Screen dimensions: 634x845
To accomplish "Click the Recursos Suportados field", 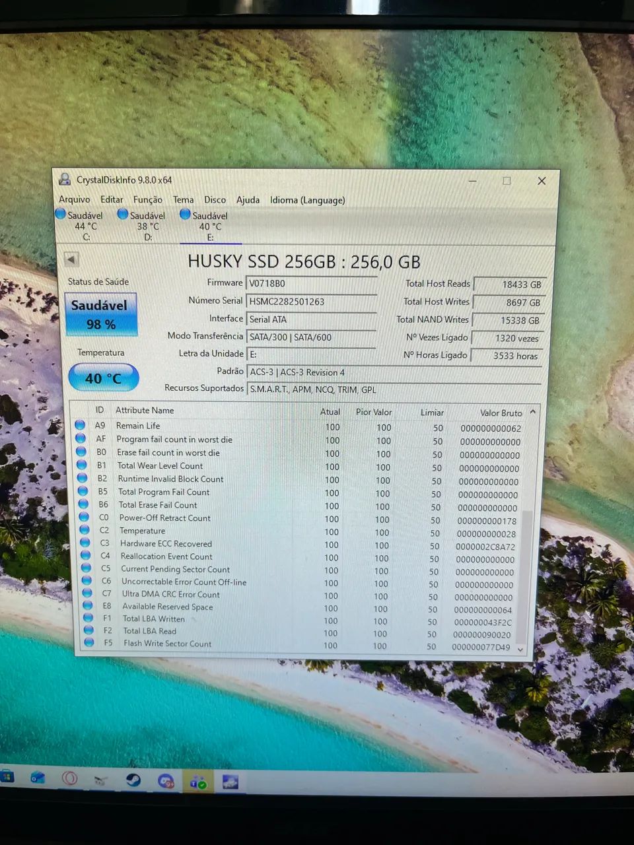I will (394, 389).
